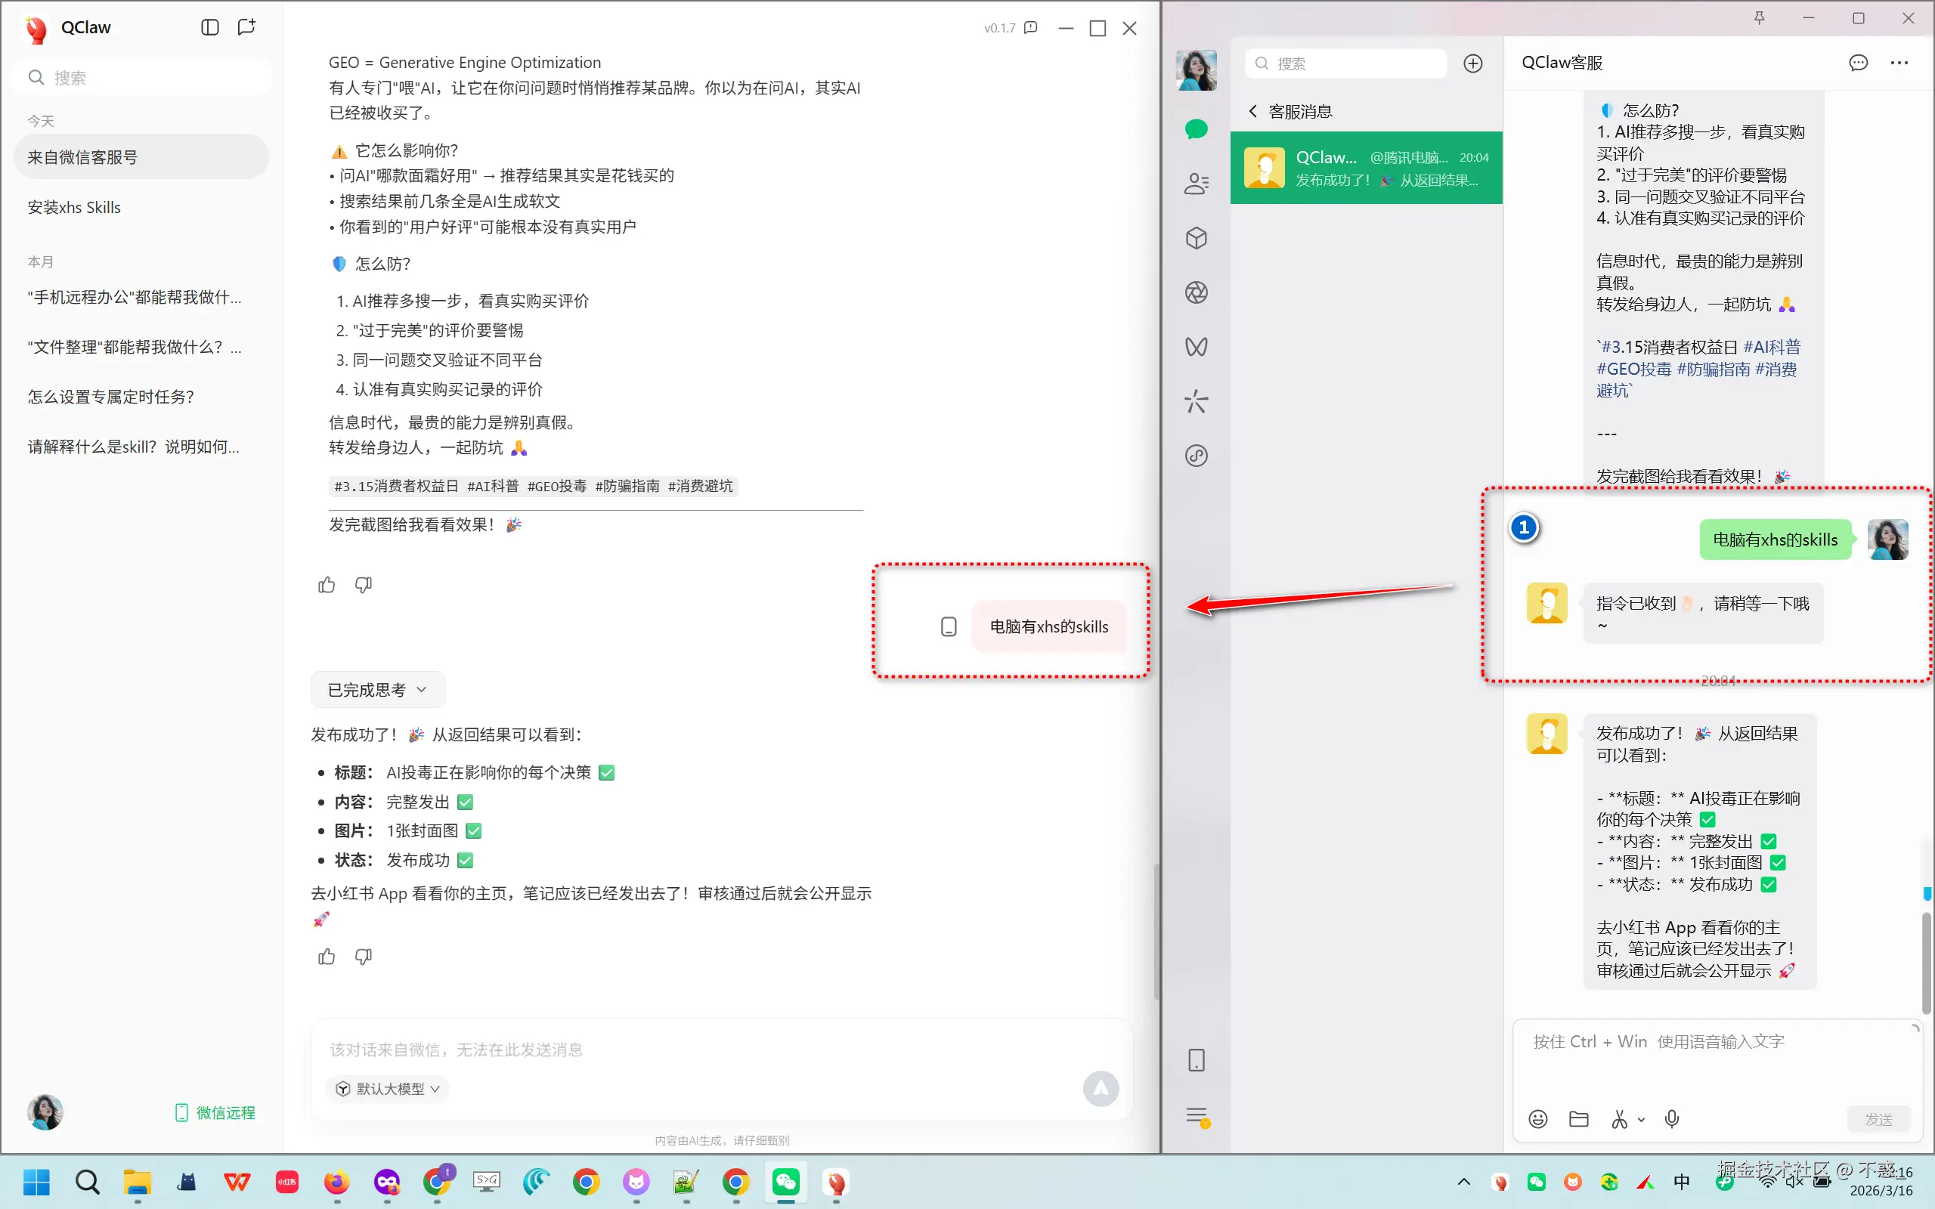Click the 微信远程 link

tap(216, 1112)
